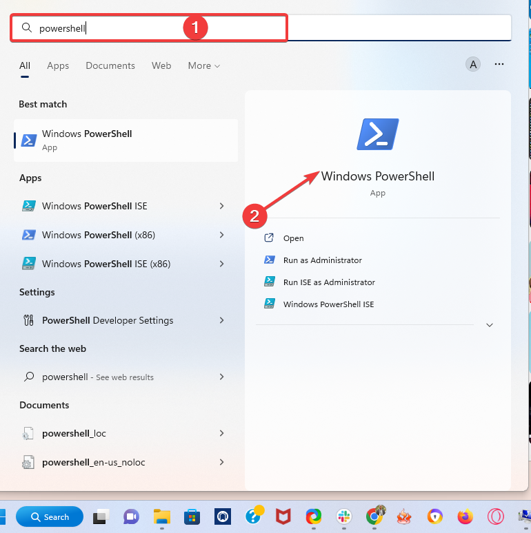Viewport: 531px width, 533px height.
Task: Click the Windows PowerShell ISE list icon
Action: [x=29, y=206]
